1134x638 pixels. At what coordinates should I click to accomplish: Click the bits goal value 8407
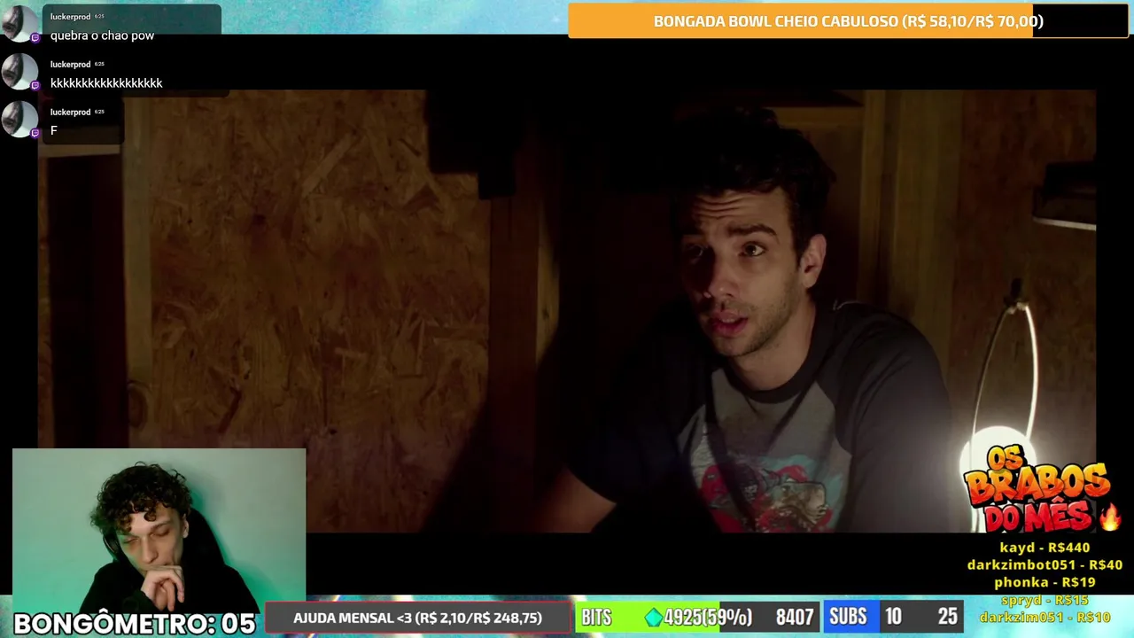[x=795, y=618]
